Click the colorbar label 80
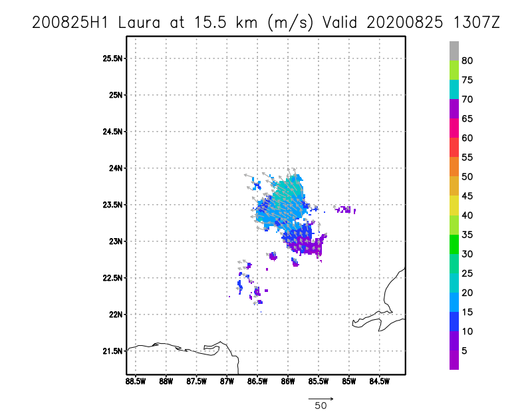The height and width of the screenshot is (411, 532). click(x=467, y=61)
